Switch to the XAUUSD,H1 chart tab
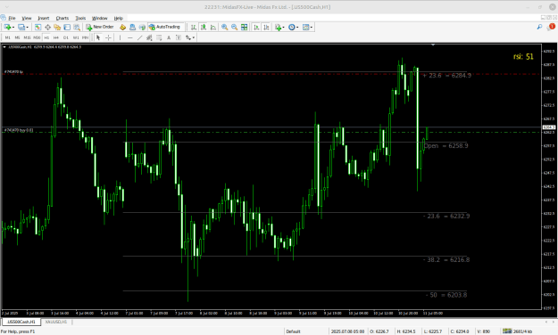 56,322
